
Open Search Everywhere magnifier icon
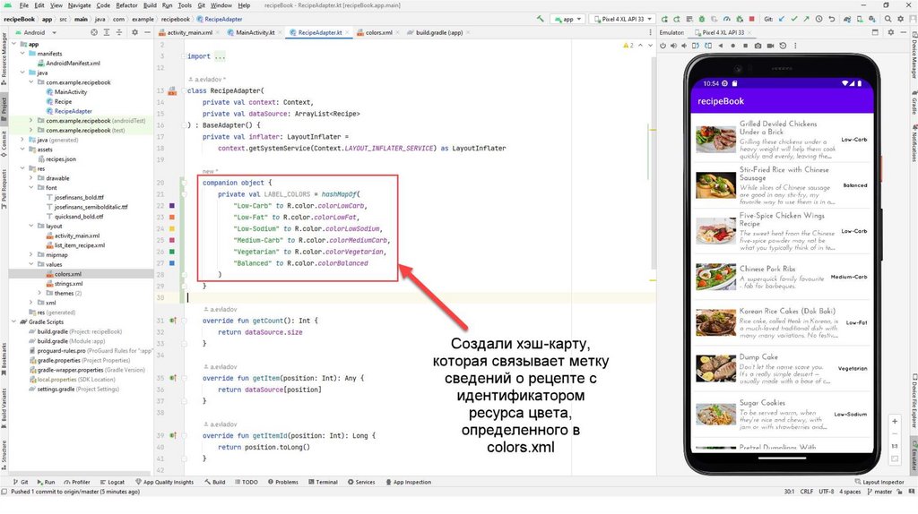coord(888,18)
